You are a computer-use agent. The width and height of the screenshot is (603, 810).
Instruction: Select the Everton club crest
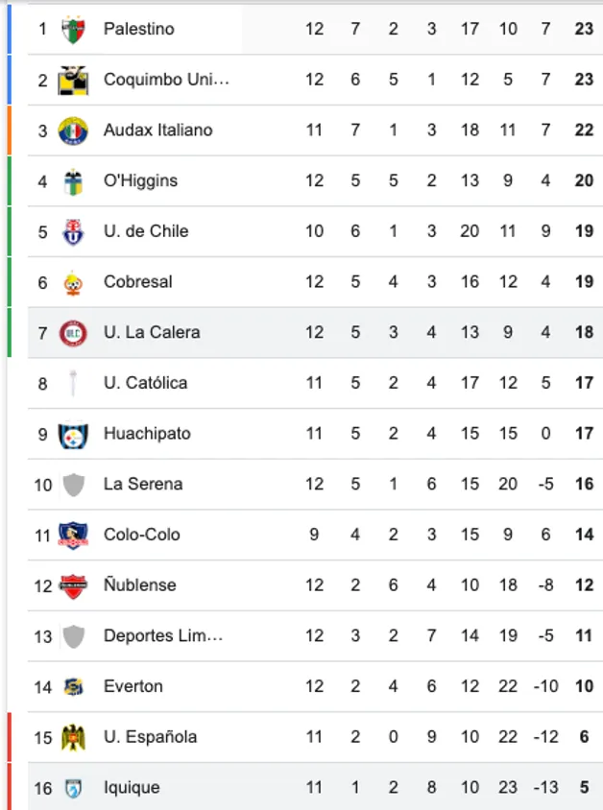click(66, 686)
